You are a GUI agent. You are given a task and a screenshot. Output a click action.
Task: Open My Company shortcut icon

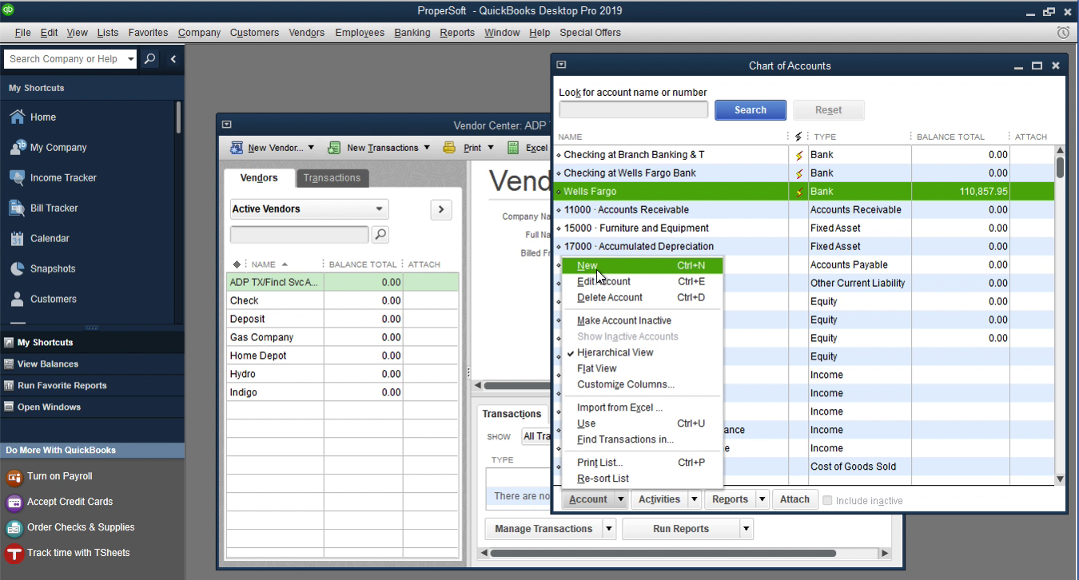(17, 147)
